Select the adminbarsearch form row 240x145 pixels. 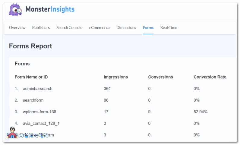[38, 89]
